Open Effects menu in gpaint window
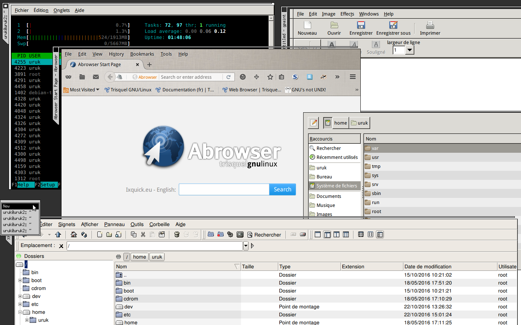Viewport: 521px width, 325px height. 347,14
